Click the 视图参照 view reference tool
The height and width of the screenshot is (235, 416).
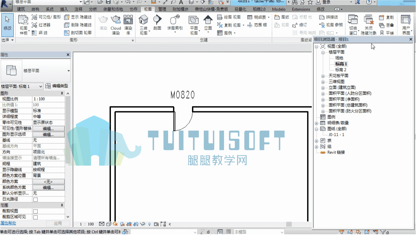coord(331,25)
